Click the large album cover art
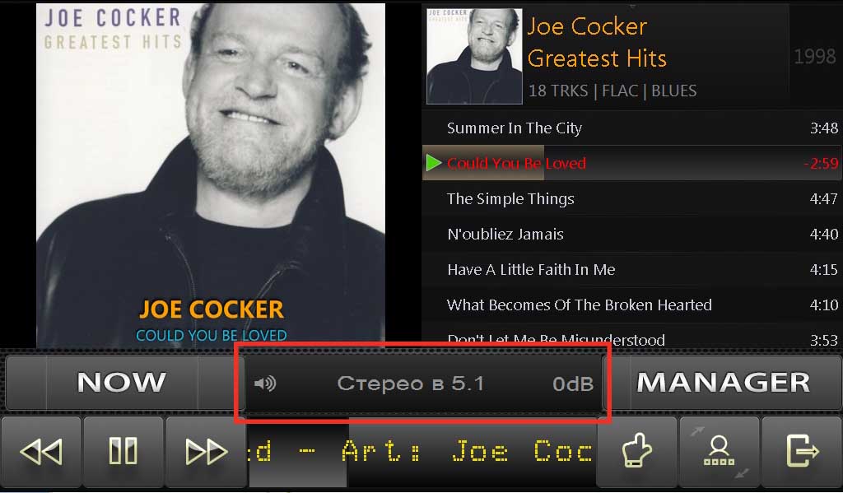Screen dimensions: 843x493 [211, 175]
